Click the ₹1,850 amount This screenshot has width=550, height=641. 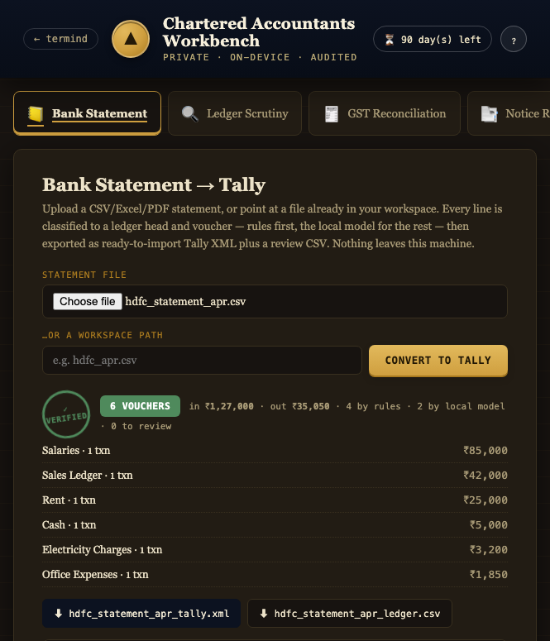489,574
